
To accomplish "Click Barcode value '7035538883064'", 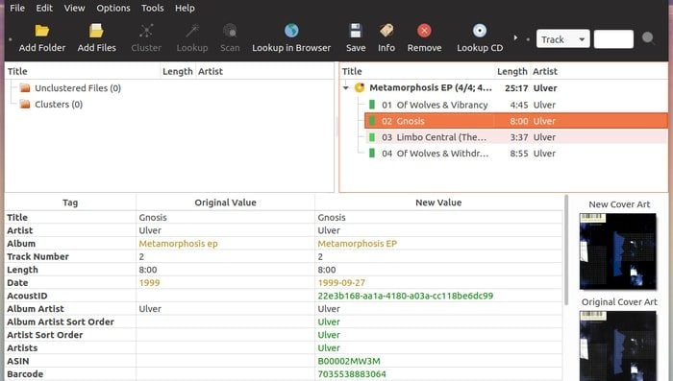I will [352, 374].
